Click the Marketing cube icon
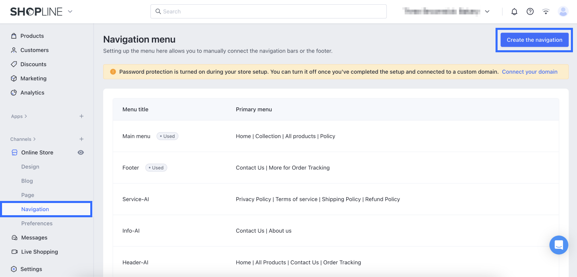Image resolution: width=577 pixels, height=277 pixels. (x=14, y=78)
